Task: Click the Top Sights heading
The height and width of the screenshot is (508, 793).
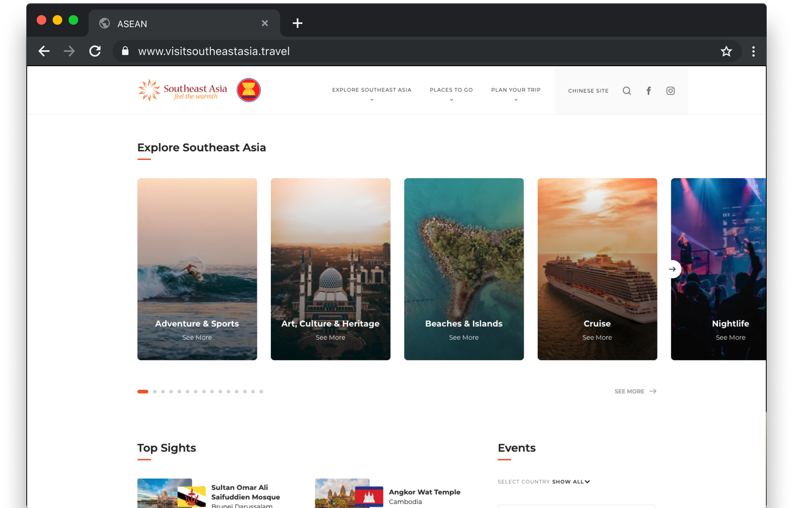Action: pos(167,448)
